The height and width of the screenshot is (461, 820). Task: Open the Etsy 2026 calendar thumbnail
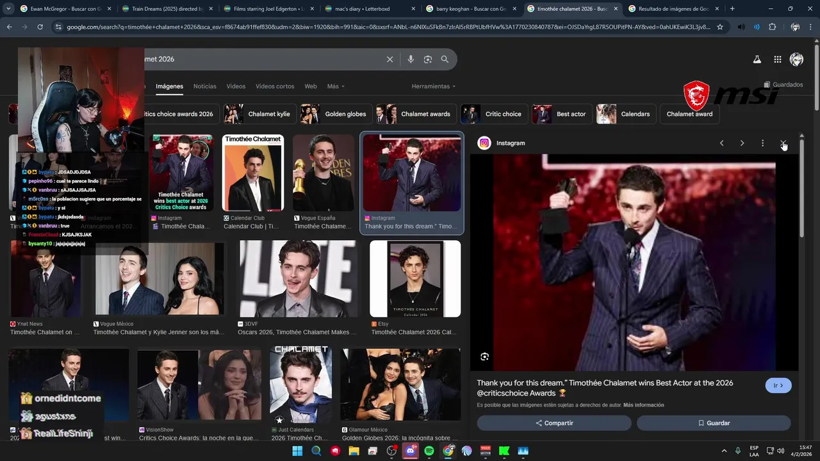pyautogui.click(x=415, y=279)
